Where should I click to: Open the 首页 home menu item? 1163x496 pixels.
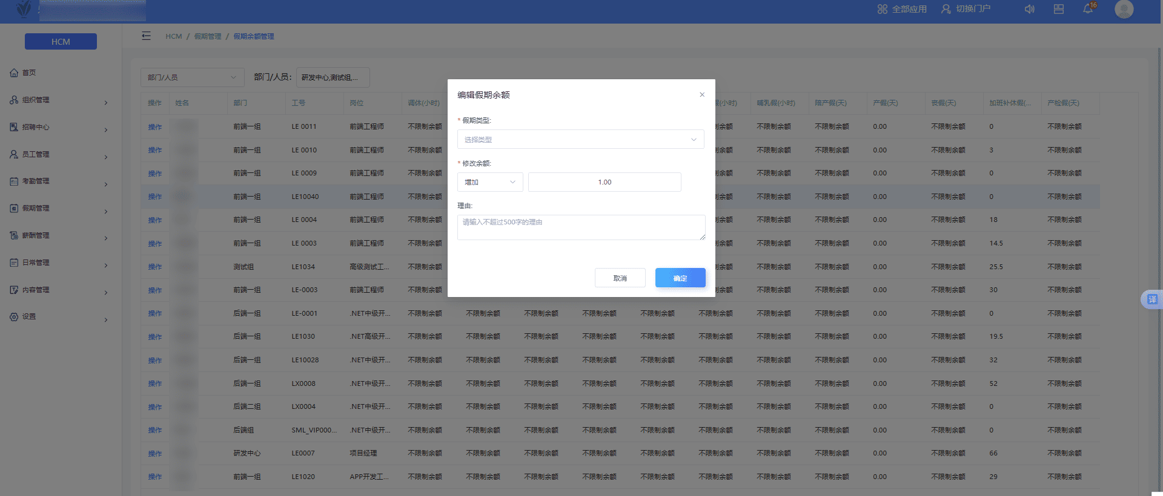pyautogui.click(x=29, y=73)
